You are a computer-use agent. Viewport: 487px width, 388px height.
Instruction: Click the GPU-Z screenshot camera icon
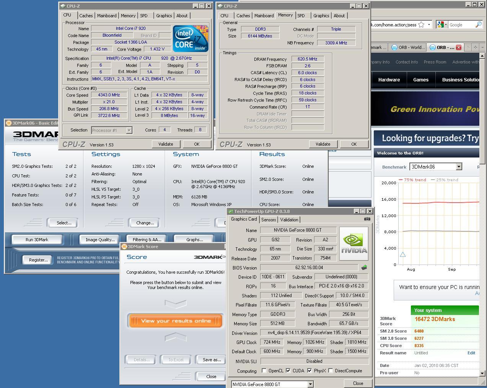pos(367,219)
